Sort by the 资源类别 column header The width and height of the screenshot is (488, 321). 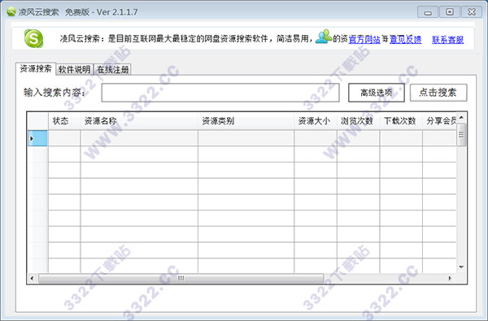246,121
